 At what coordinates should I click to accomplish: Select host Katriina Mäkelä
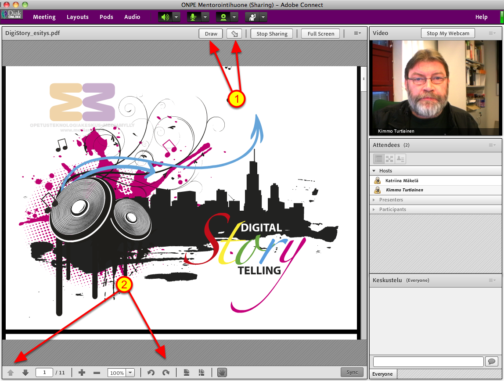(436, 180)
